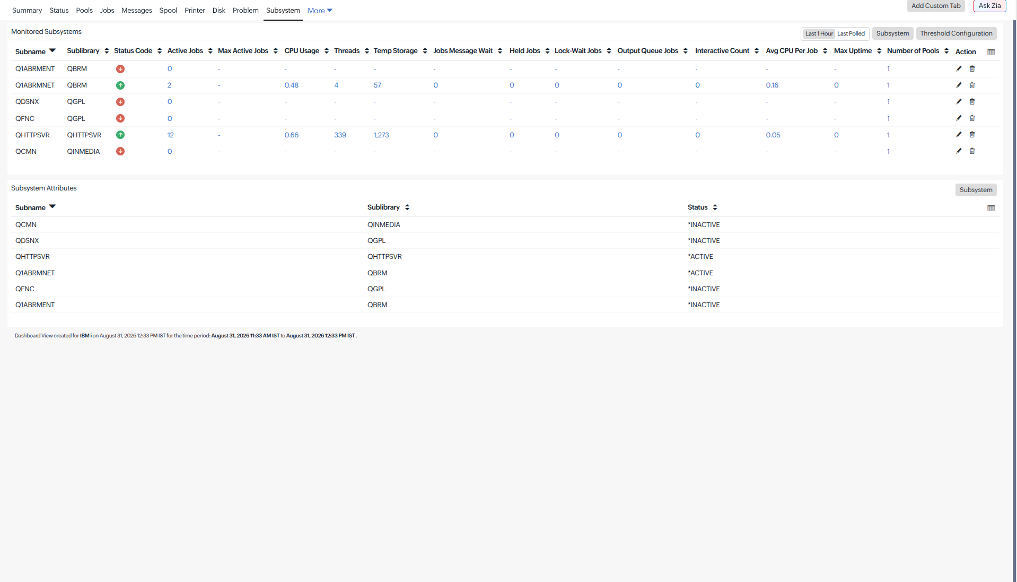
Task: Click red down status icon for QCMN
Action: [x=120, y=151]
